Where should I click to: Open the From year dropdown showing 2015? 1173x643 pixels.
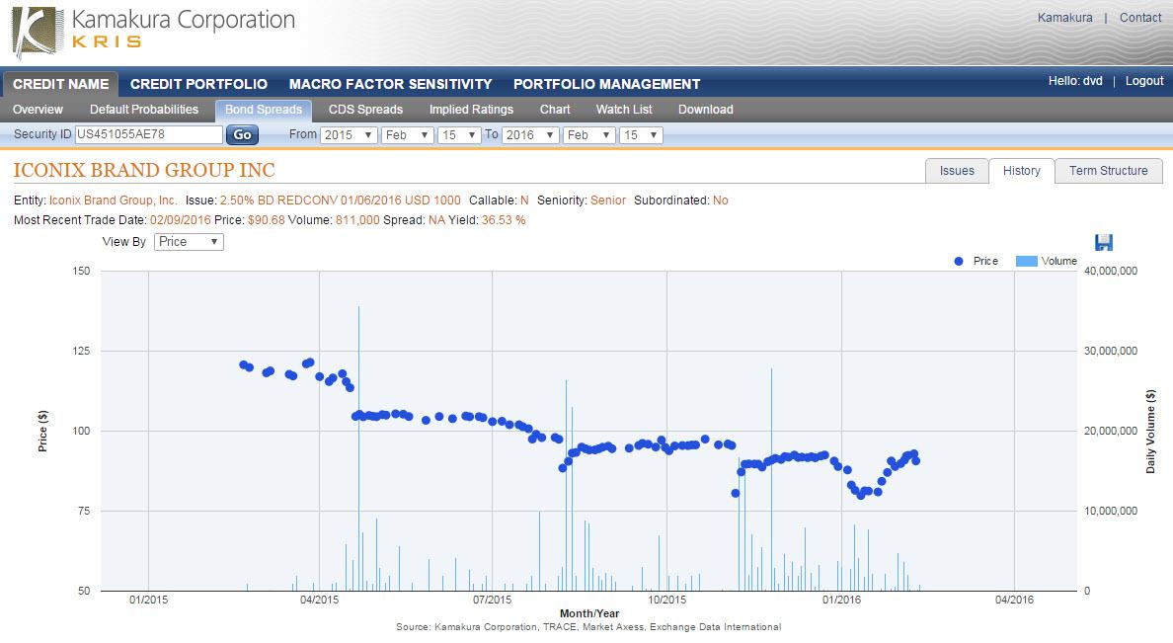tap(349, 135)
